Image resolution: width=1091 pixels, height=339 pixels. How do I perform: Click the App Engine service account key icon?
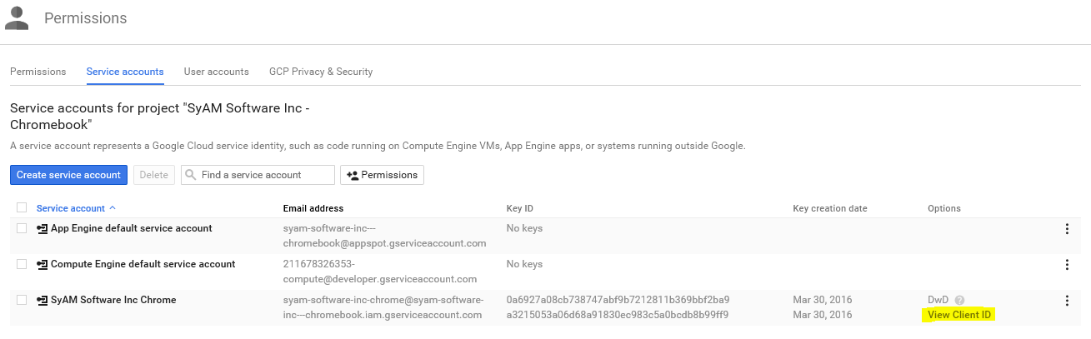[x=42, y=229]
